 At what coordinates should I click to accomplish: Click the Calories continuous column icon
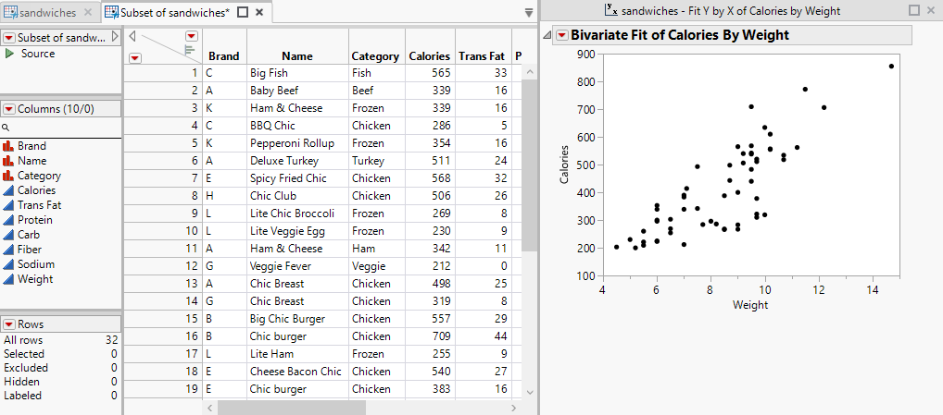[8, 190]
